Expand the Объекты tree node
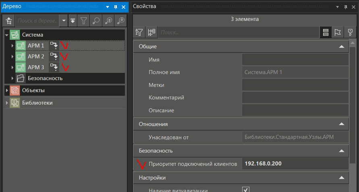 tap(7, 91)
